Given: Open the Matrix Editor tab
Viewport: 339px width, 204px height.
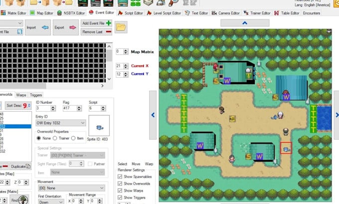Looking at the screenshot, I should coord(13,13).
